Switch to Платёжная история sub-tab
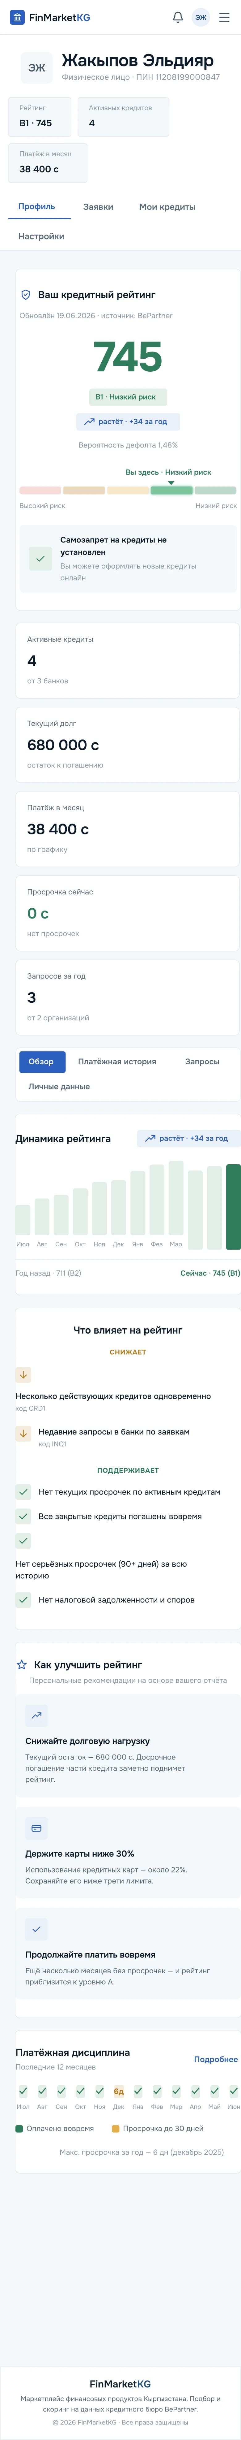The width and height of the screenshot is (241, 2440). coord(117,1062)
